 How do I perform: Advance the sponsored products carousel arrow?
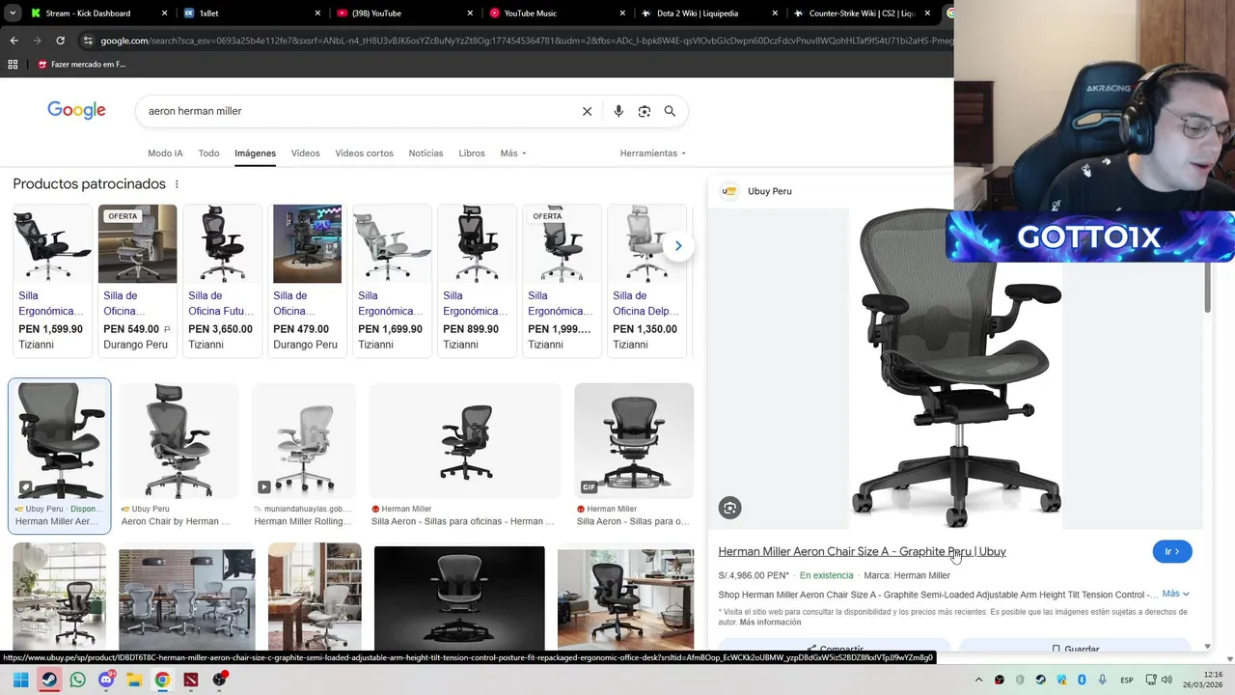tap(678, 246)
